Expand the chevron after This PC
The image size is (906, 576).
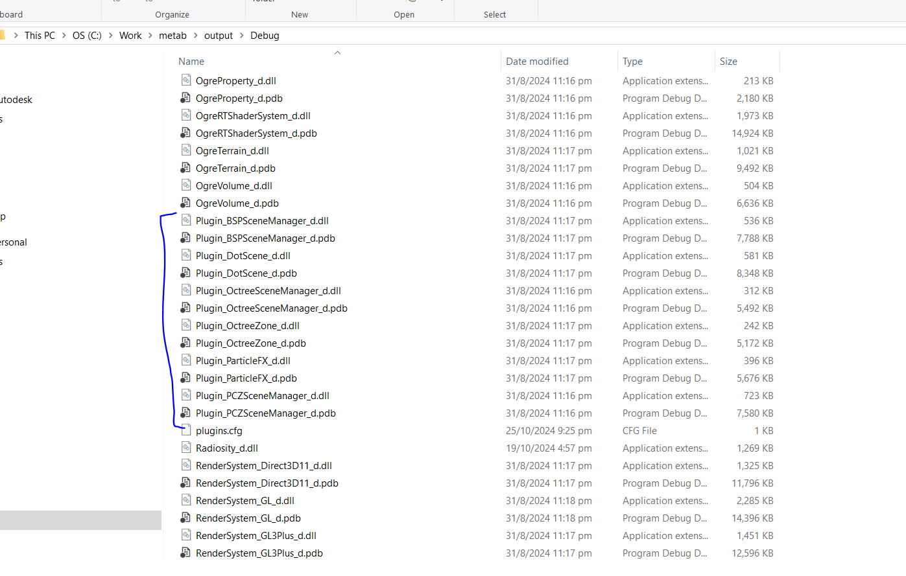(x=64, y=36)
